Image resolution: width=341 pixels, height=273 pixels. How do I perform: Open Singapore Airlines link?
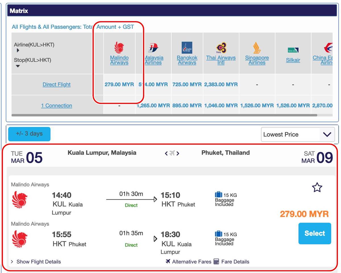[x=257, y=60]
